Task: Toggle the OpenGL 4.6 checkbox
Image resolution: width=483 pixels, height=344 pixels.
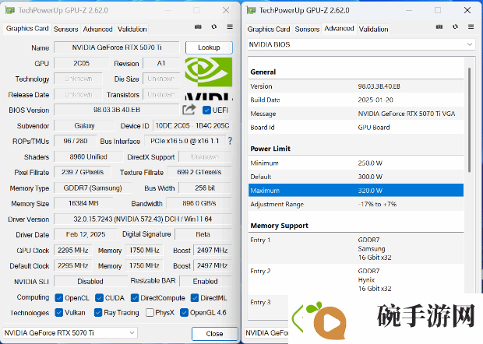Action: [184, 313]
